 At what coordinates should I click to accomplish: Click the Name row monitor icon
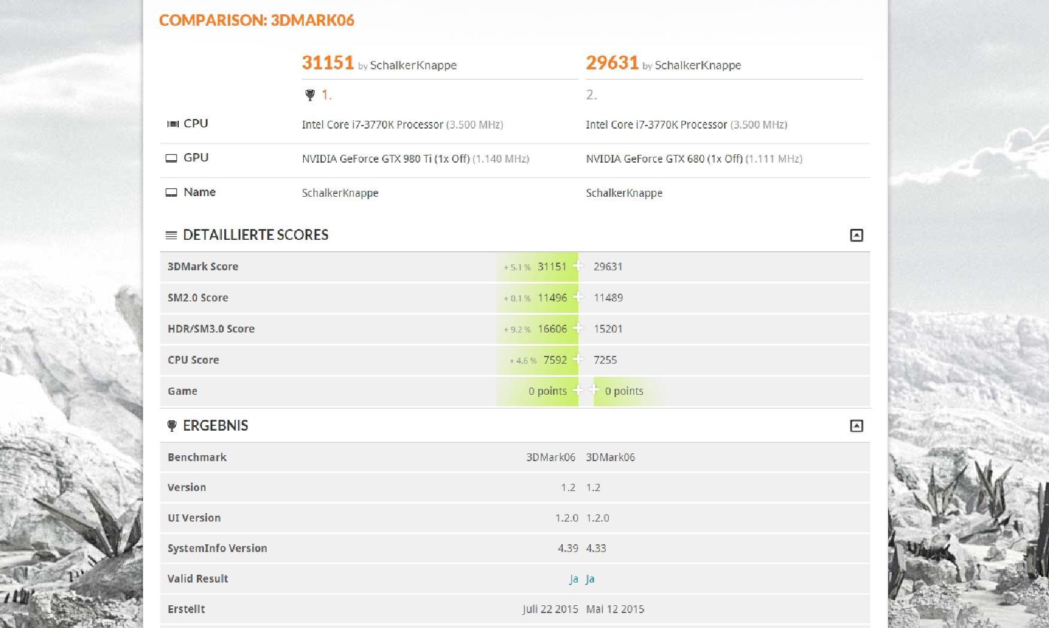[172, 193]
